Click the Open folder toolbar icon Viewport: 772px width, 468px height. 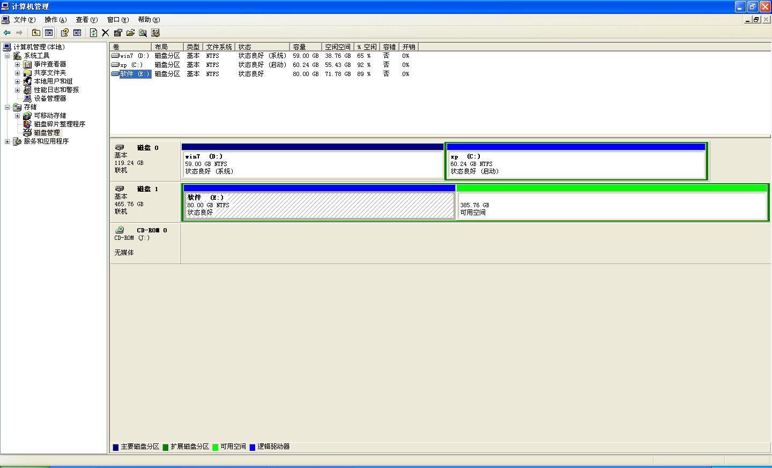click(x=130, y=33)
